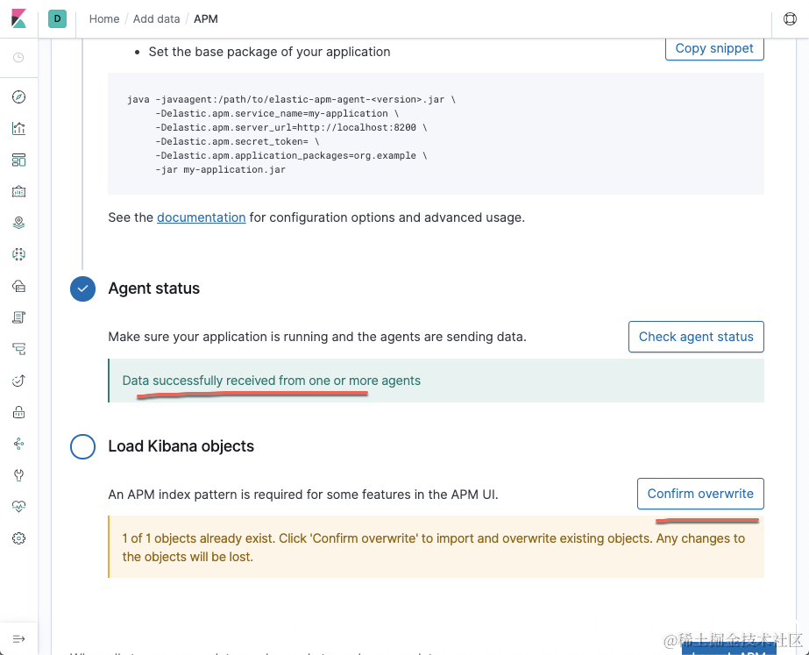Open the documentation link
The height and width of the screenshot is (655, 809).
coord(201,217)
